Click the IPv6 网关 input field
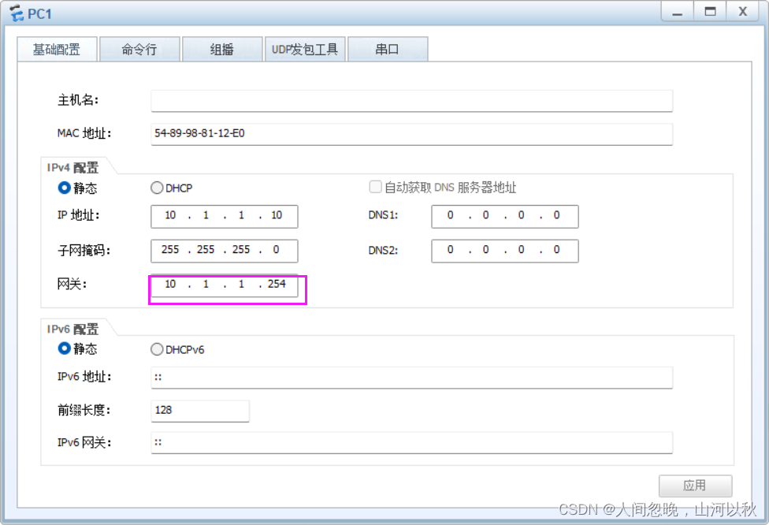Screen dimensions: 769x525 coord(411,442)
